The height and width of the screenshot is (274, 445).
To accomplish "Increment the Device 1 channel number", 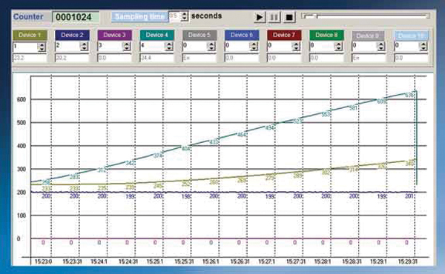I will [x=42, y=44].
